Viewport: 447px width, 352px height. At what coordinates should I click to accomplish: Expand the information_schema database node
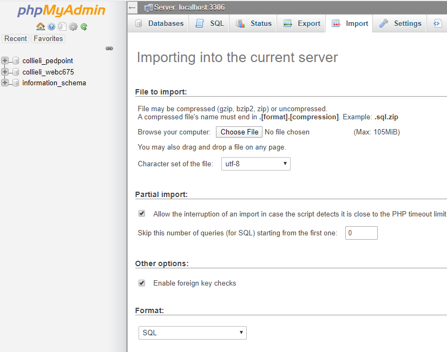pos(4,83)
